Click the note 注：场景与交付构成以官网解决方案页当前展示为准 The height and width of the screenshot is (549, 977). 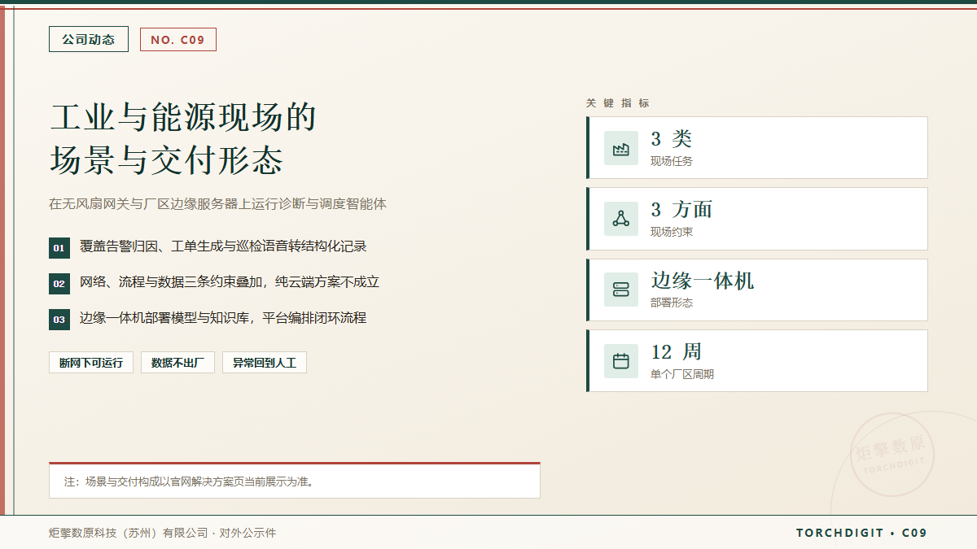(190, 481)
